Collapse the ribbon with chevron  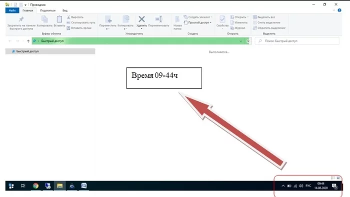334,10
